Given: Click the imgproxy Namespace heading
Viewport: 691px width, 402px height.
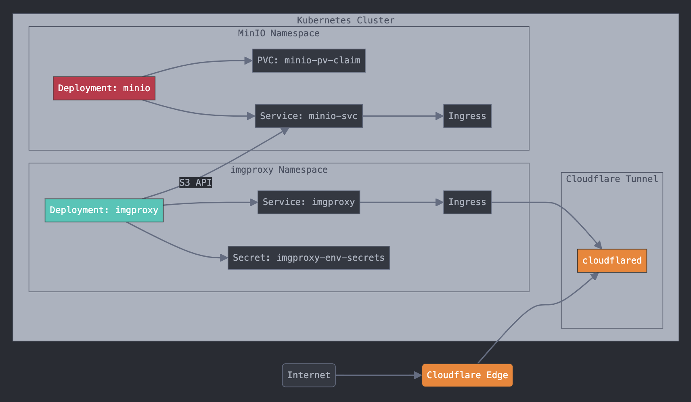Looking at the screenshot, I should pyautogui.click(x=279, y=170).
